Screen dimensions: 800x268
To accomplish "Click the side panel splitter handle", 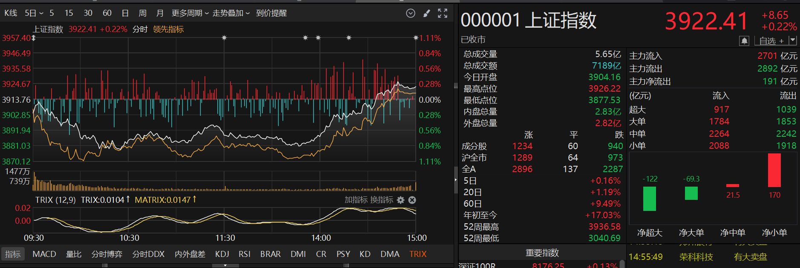I will tap(455, 179).
